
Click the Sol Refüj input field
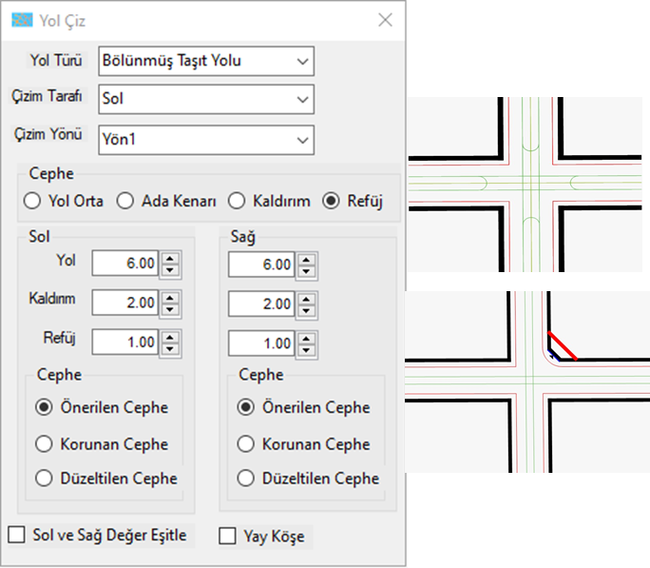(x=125, y=343)
